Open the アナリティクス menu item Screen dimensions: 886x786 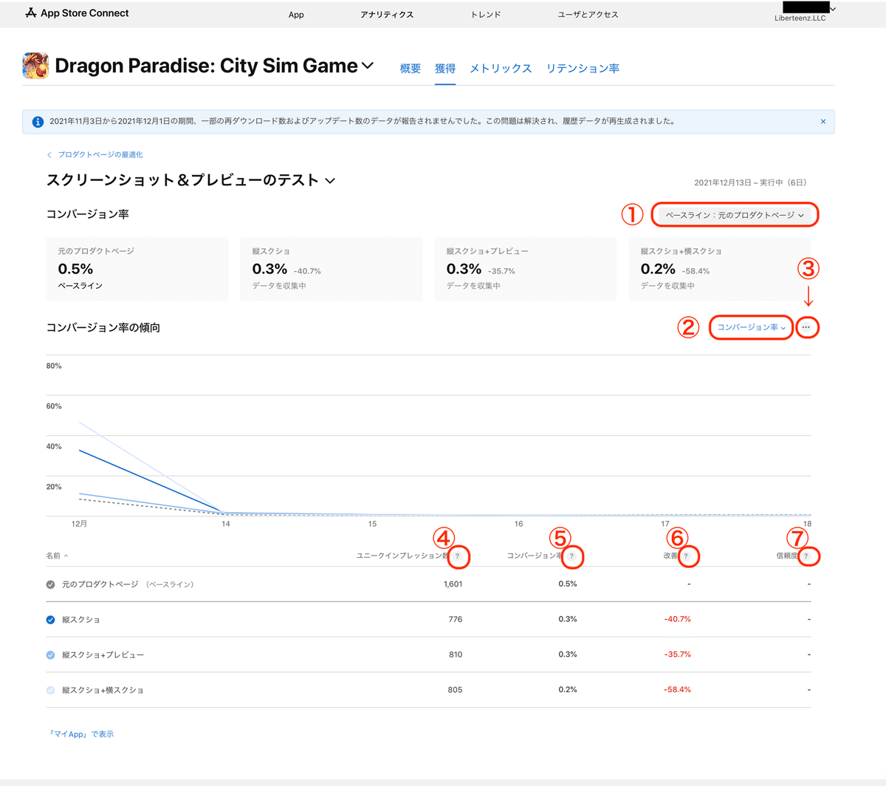tap(387, 15)
